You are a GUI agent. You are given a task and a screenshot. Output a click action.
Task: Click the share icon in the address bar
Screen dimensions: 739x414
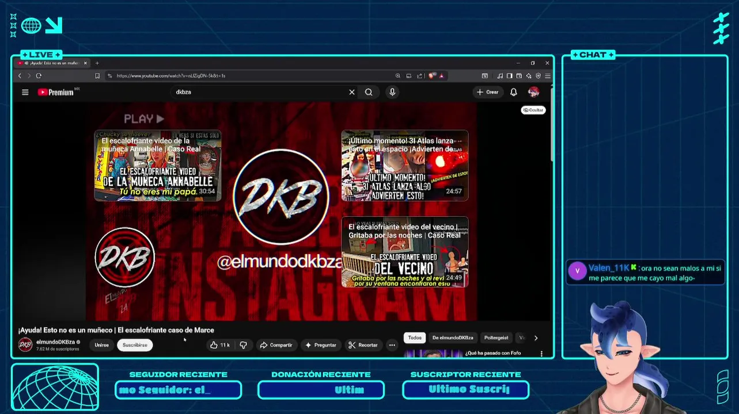pos(419,76)
